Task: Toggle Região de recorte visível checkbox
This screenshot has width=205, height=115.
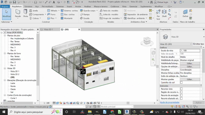Action: click(x=181, y=92)
